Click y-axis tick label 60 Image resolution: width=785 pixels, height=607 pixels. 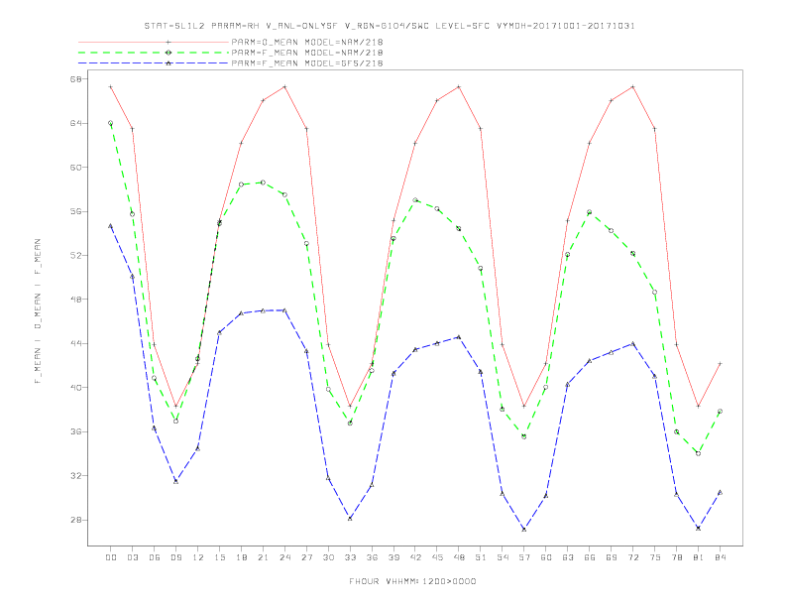[x=76, y=168]
